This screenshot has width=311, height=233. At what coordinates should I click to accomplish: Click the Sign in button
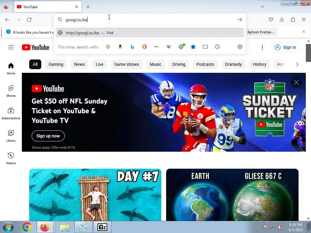pos(286,47)
